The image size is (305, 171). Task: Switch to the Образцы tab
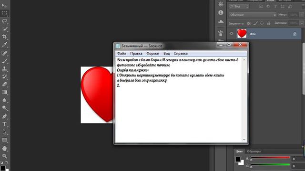(254, 151)
